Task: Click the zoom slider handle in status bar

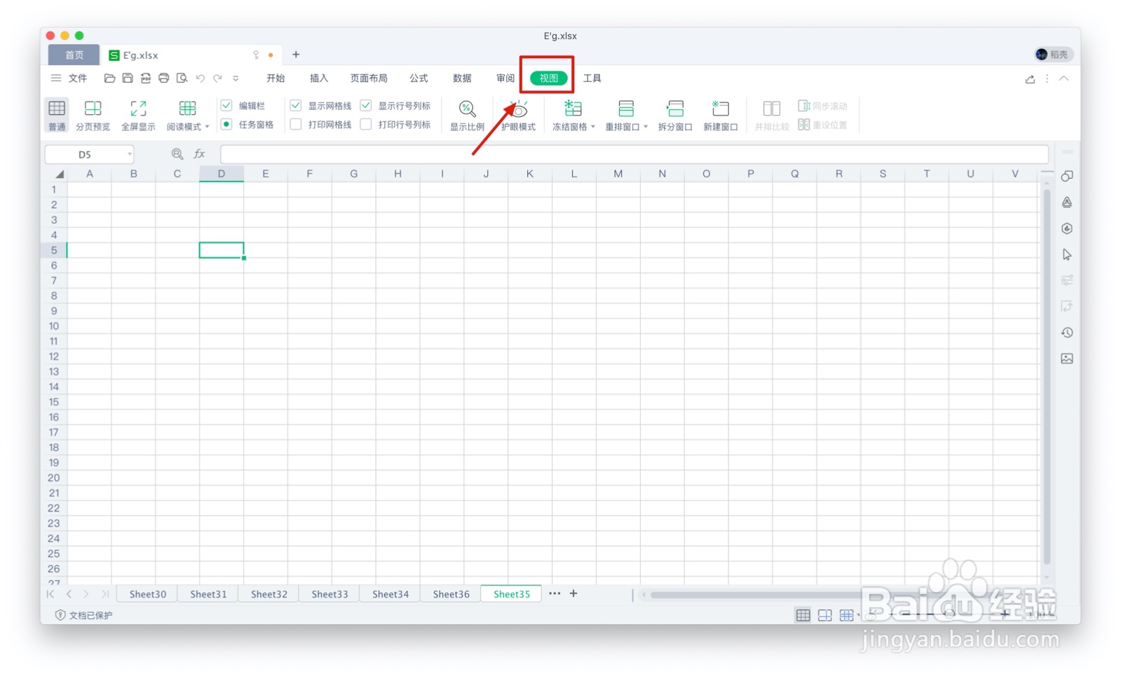Action: (951, 614)
